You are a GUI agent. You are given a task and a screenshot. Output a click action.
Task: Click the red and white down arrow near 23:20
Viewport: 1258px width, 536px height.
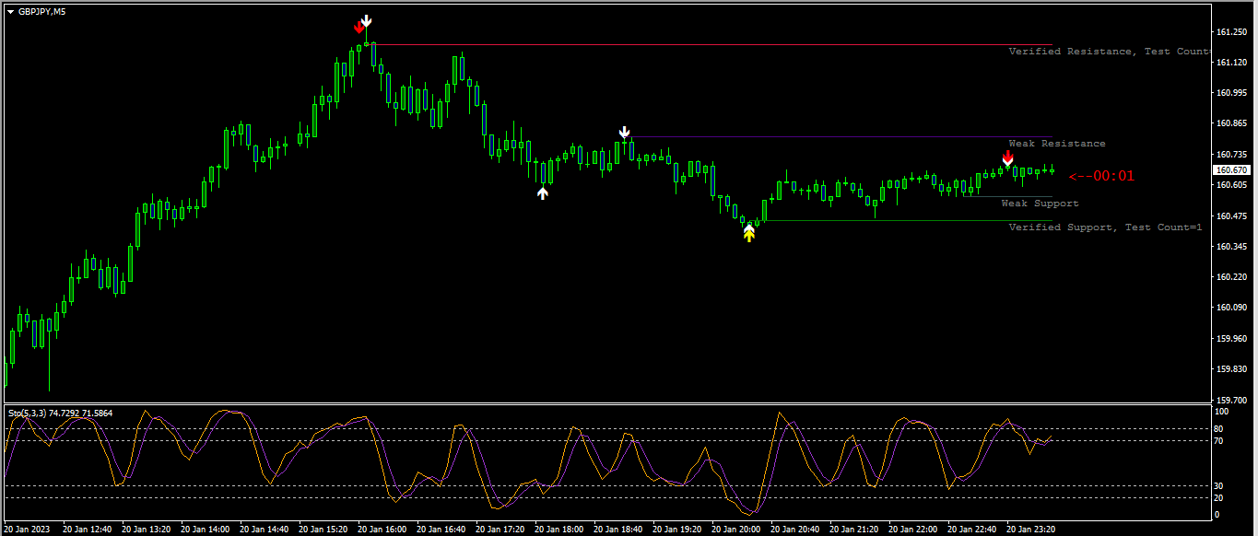click(x=1008, y=159)
